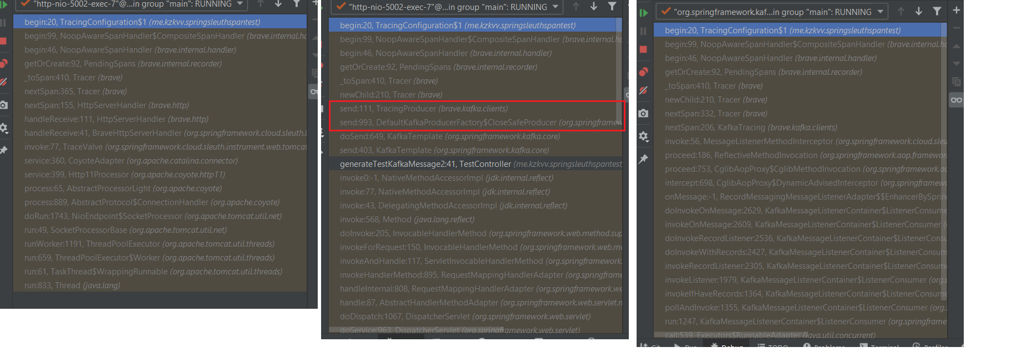This screenshot has height=357, width=1011.
Task: Mute breakpoints in the org.springframework.kaf debugger
Action: (x=643, y=90)
